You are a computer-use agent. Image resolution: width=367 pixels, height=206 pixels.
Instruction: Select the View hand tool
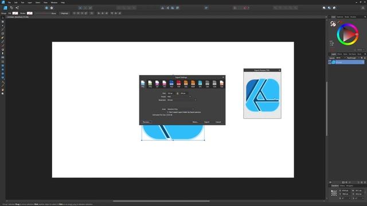[x=2, y=90]
